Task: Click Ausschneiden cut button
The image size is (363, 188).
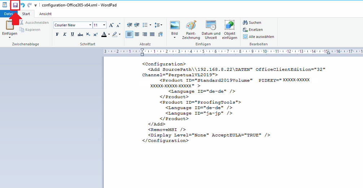Action: pyautogui.click(x=34, y=22)
